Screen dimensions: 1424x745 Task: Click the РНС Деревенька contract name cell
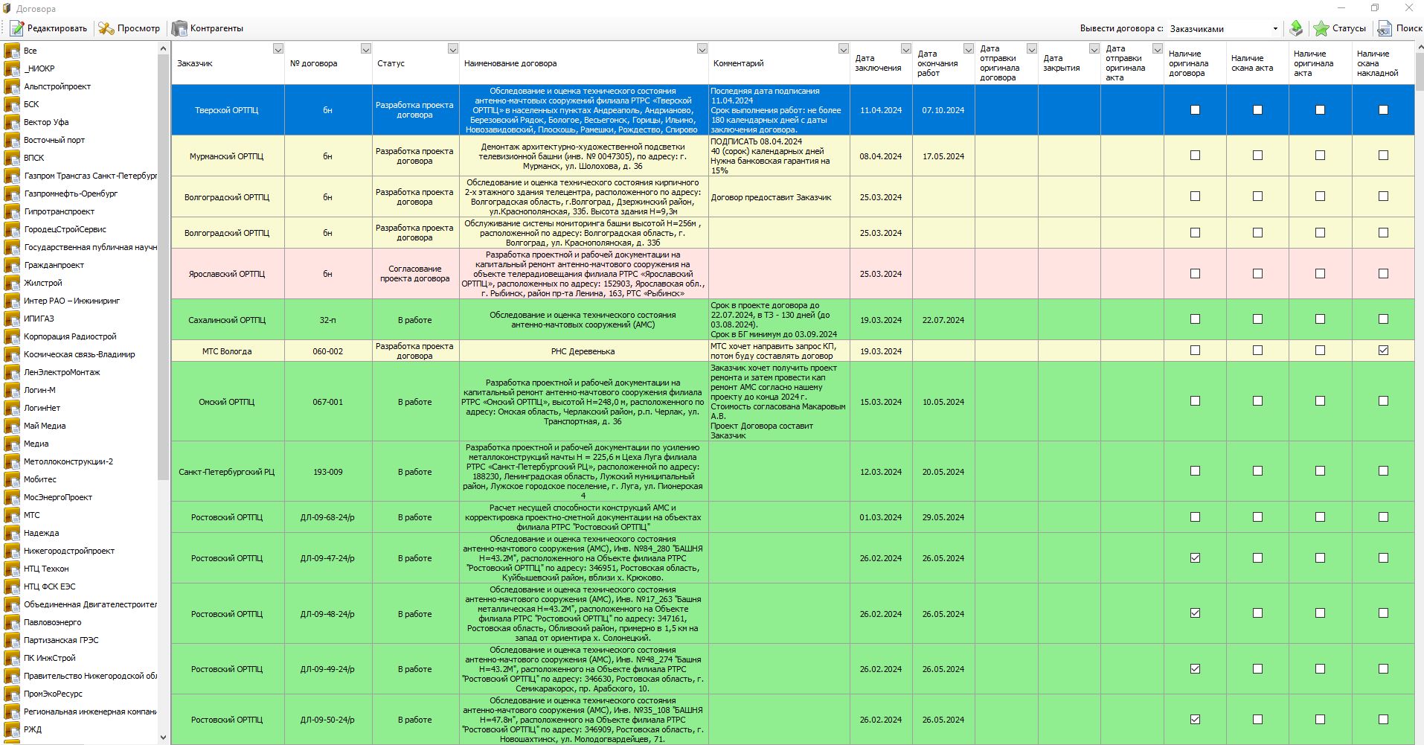583,351
